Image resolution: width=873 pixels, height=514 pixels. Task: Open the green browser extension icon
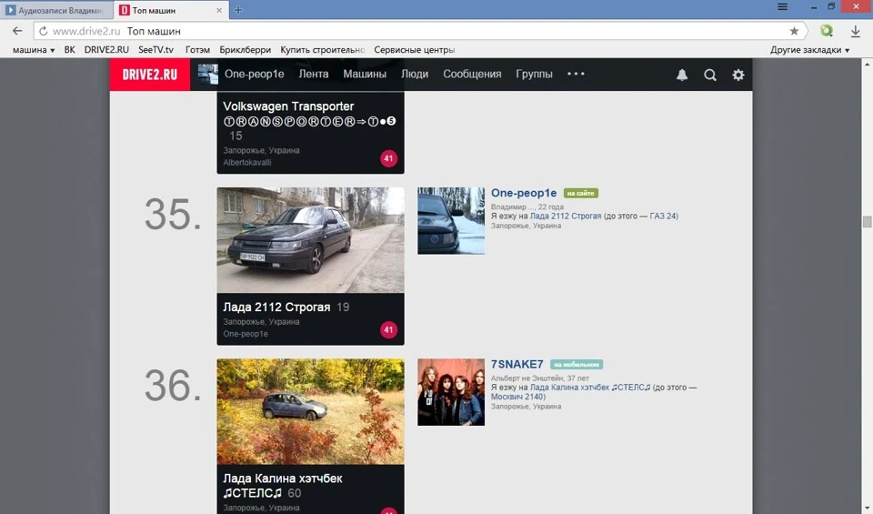coord(827,31)
